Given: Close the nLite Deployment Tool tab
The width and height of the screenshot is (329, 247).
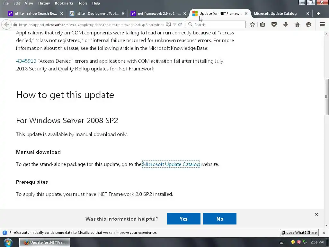Looking at the screenshot, I should [123, 14].
